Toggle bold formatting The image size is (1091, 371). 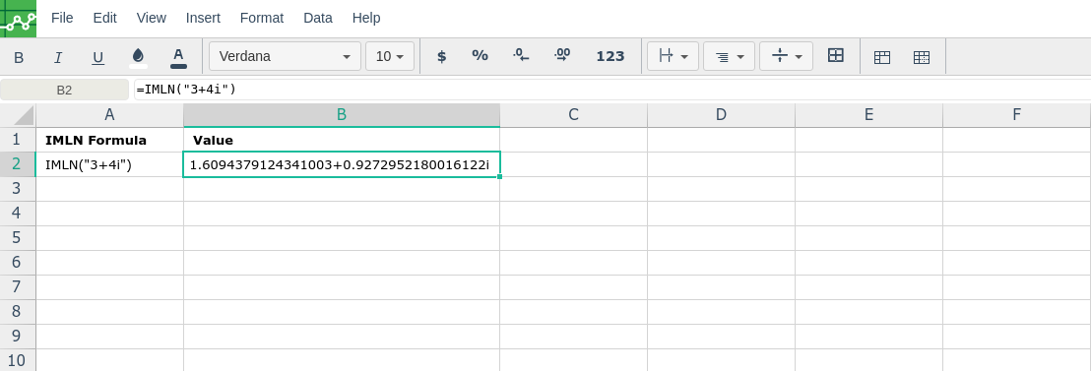click(x=19, y=57)
